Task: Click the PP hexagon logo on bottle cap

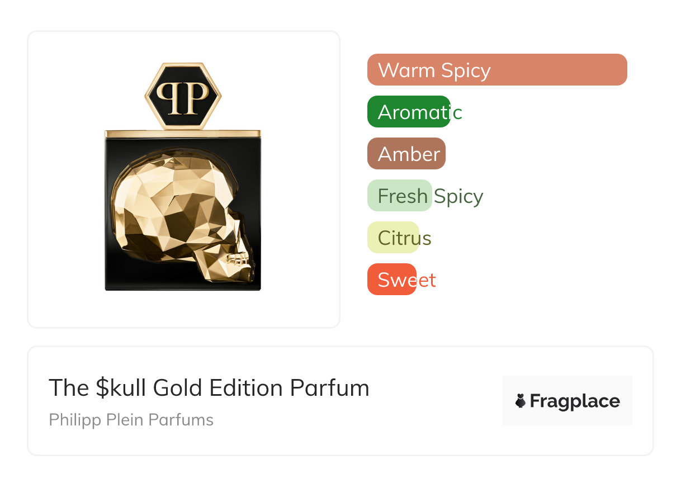Action: 183,96
